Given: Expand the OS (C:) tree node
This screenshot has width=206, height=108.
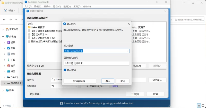Looking at the screenshot, I should (x=4, y=77).
